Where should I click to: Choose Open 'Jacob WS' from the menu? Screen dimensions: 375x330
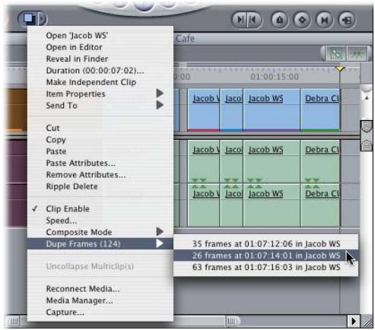point(100,35)
